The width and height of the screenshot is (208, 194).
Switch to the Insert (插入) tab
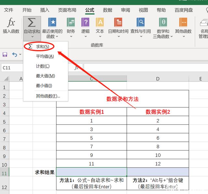pyautogui.click(x=45, y=10)
